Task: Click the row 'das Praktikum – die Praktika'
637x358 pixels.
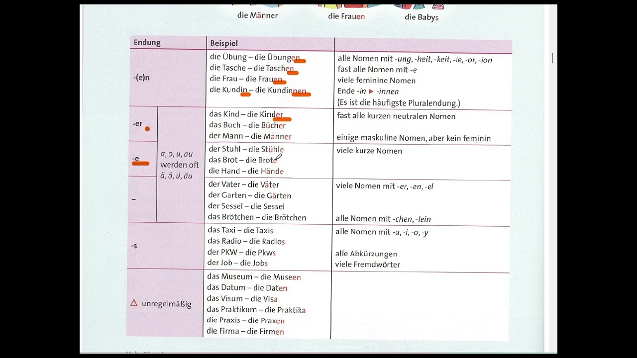Action: pyautogui.click(x=256, y=310)
